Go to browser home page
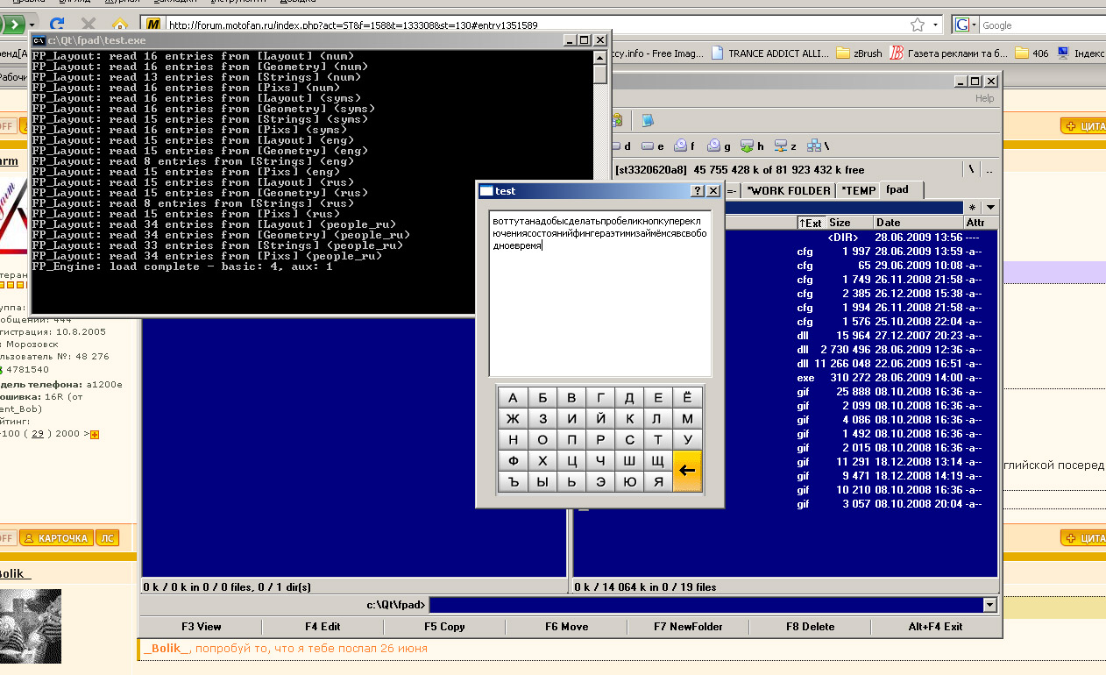 point(119,25)
